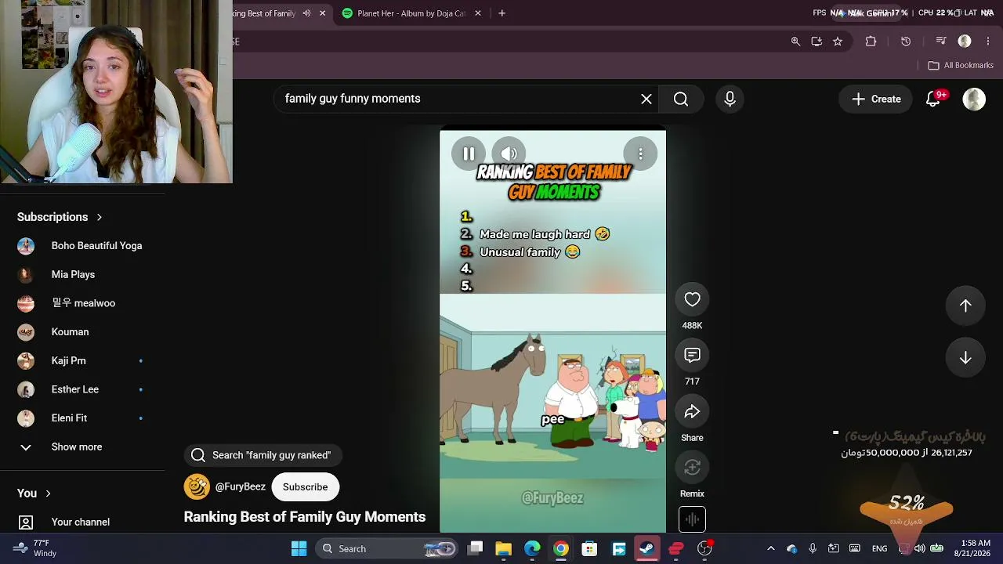Mute the Shorts video volume
The image size is (1003, 564).
[x=509, y=154]
